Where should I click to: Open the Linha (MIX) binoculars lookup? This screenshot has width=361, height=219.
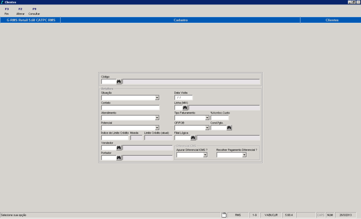185,107
